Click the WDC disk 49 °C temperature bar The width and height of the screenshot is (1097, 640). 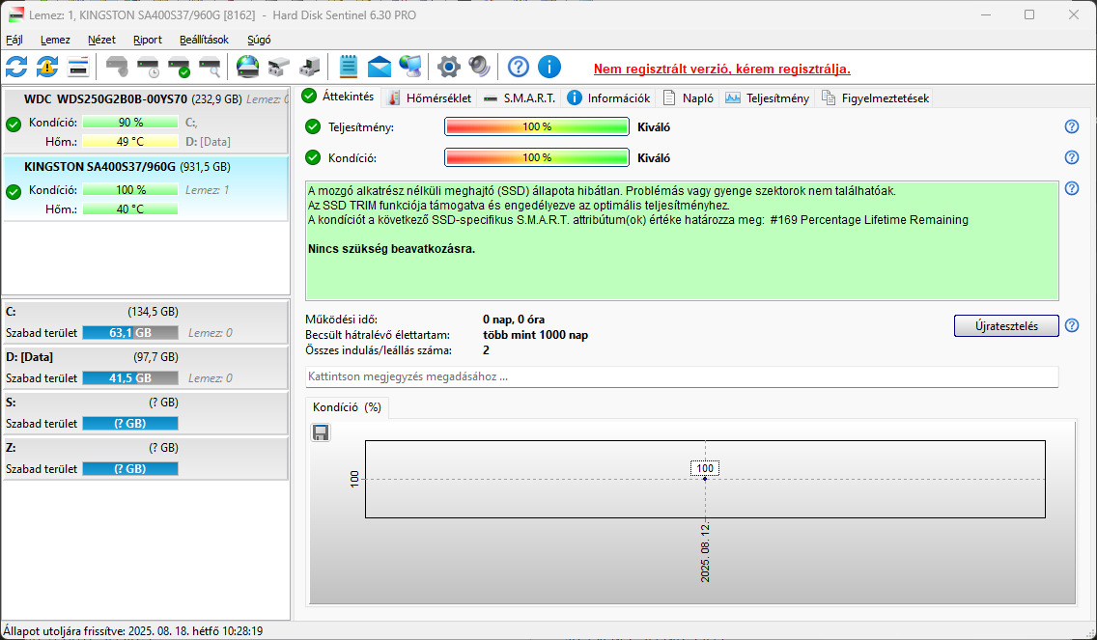[x=130, y=142]
